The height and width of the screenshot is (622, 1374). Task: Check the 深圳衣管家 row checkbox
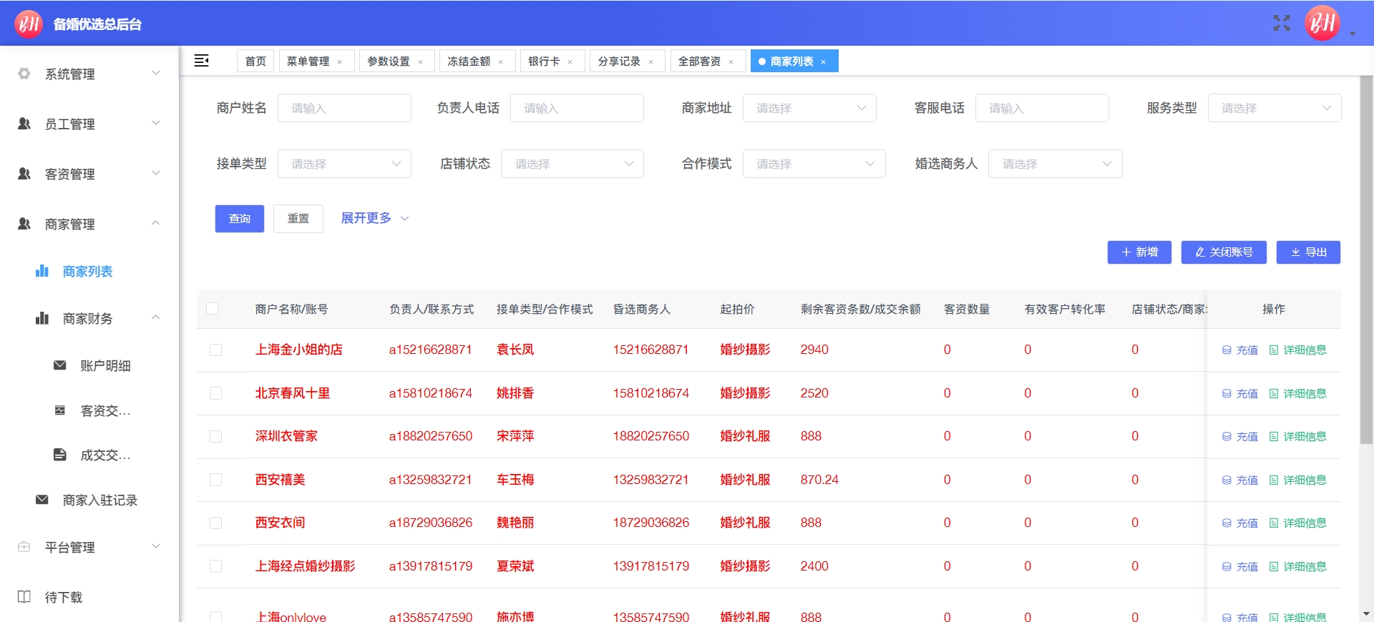(x=215, y=436)
